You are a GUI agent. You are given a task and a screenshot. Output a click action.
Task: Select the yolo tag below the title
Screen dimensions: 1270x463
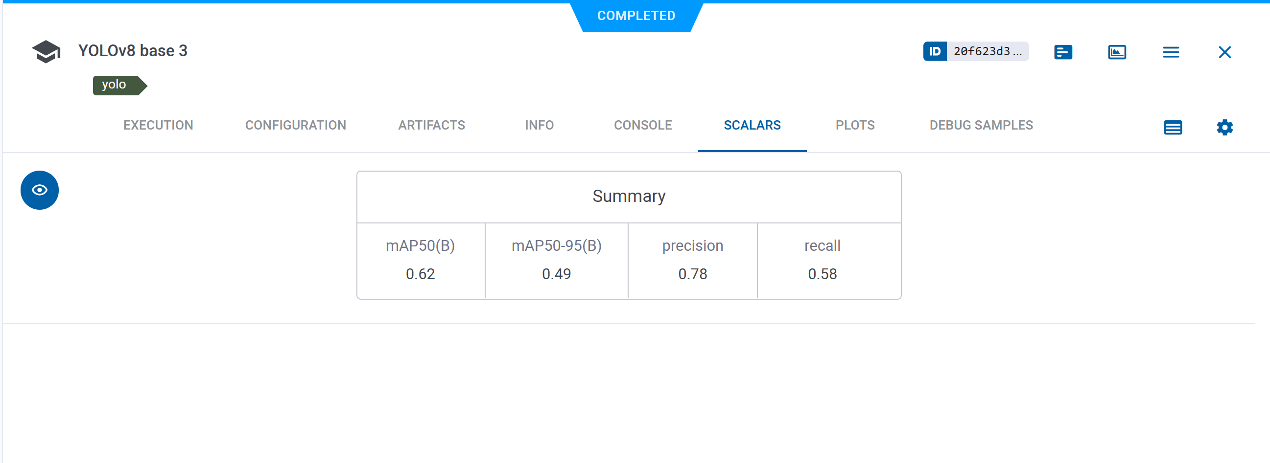117,85
